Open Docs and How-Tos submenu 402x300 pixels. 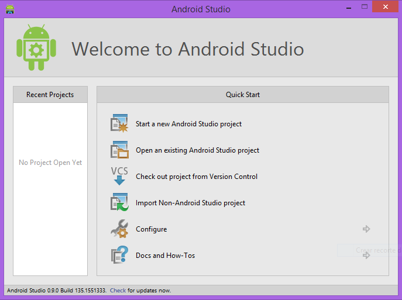click(165, 256)
